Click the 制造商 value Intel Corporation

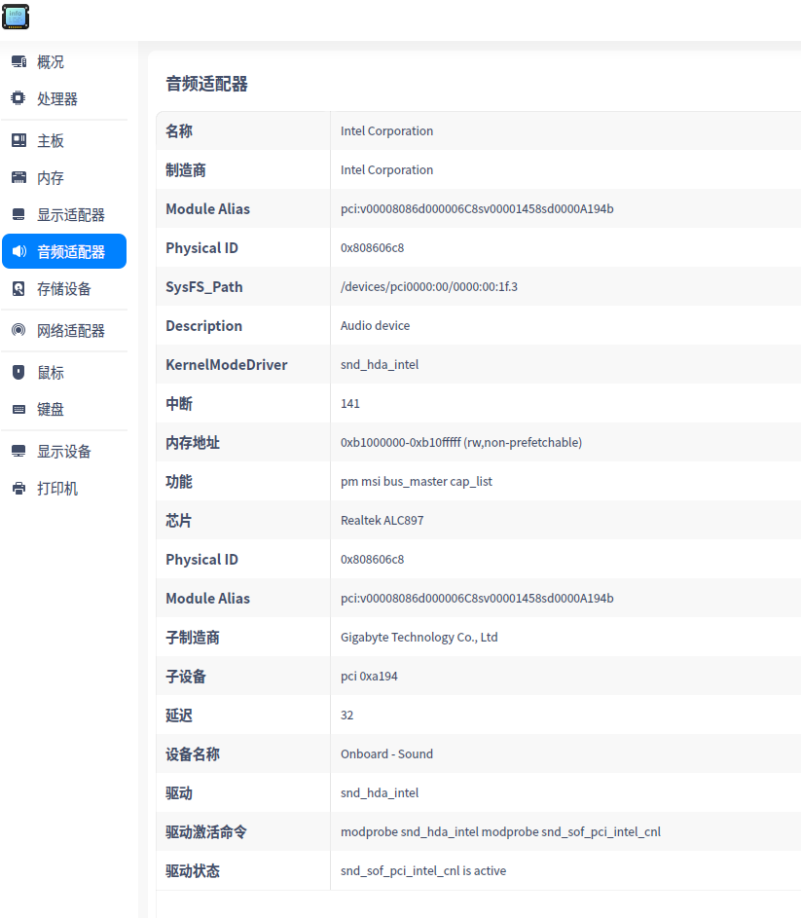tap(387, 169)
